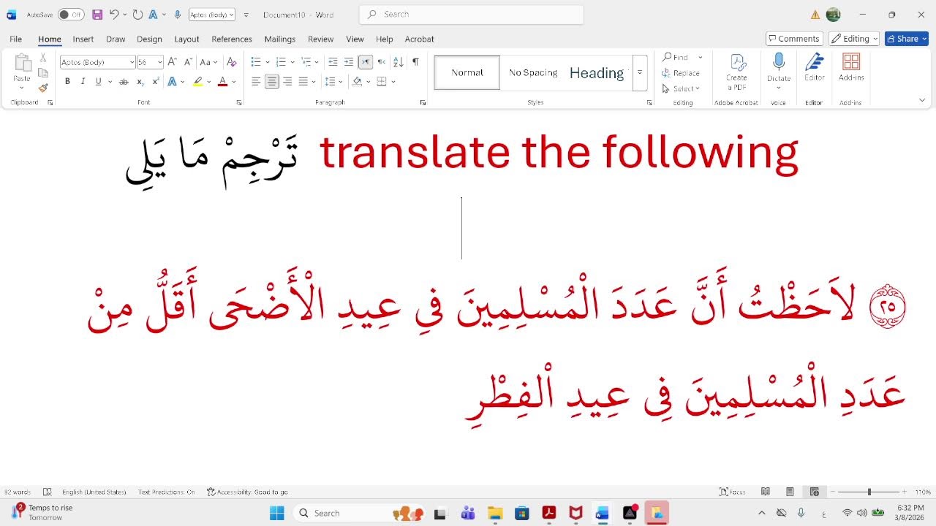
Task: Switch to Web Layout view in status bar
Action: click(814, 492)
